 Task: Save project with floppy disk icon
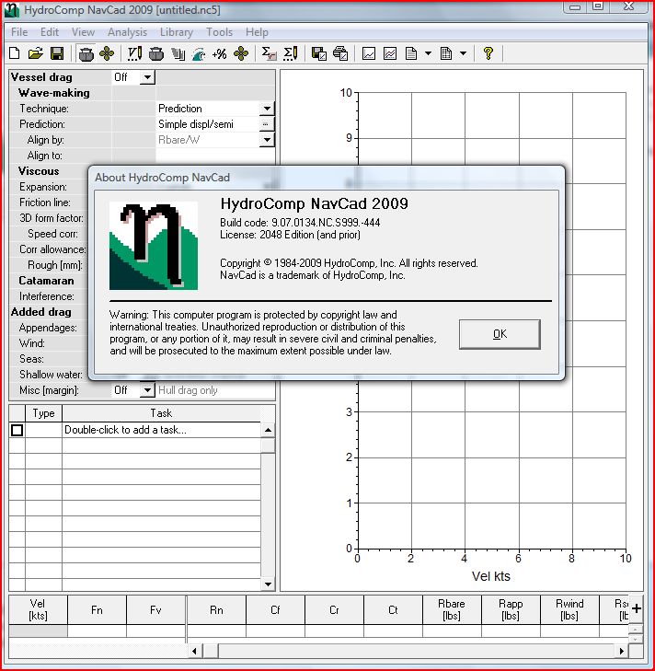coord(57,53)
